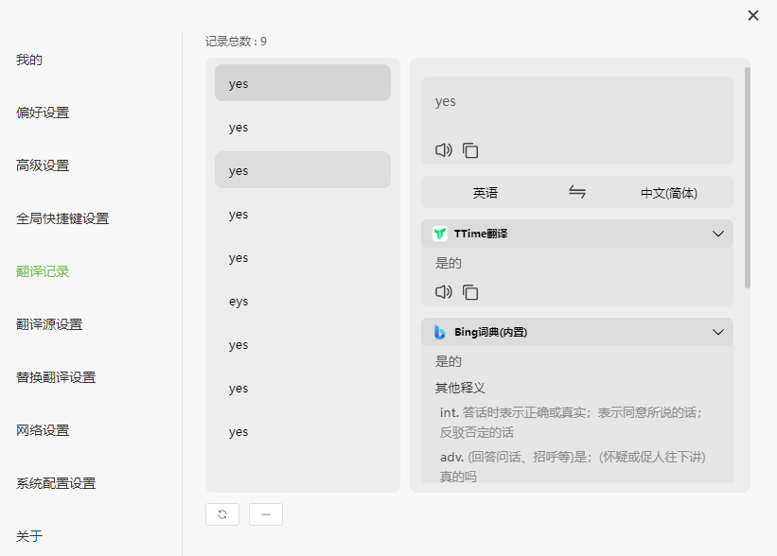This screenshot has height=556, width=777.
Task: Delete the selected record using the minus button
Action: pyautogui.click(x=265, y=513)
